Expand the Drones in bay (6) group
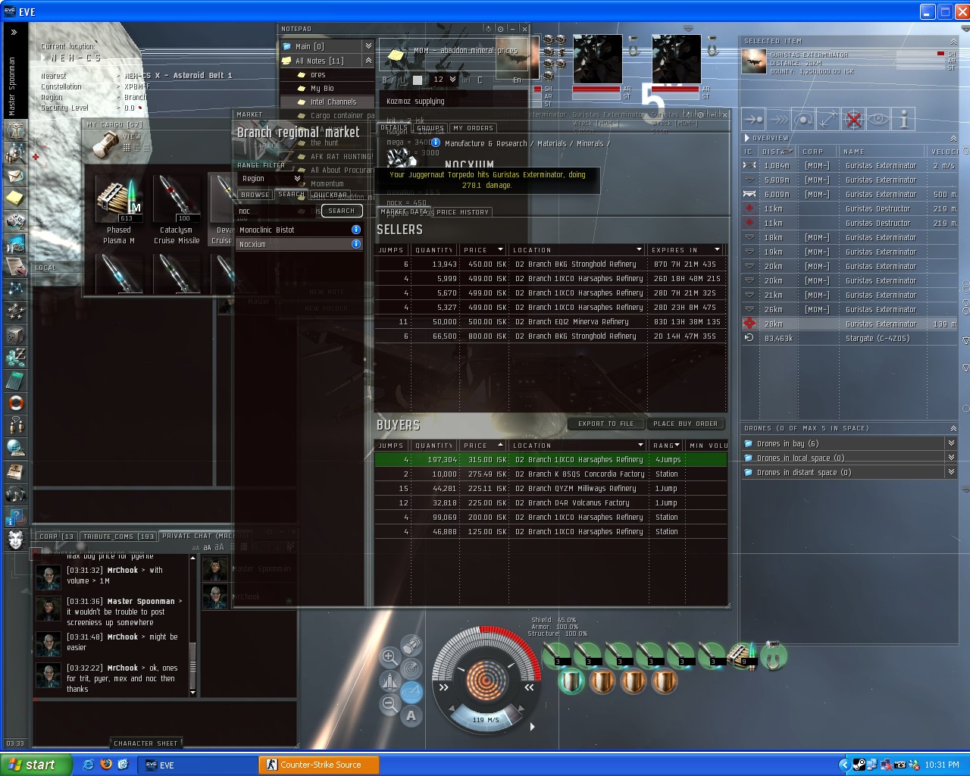This screenshot has width=970, height=776. tap(951, 443)
